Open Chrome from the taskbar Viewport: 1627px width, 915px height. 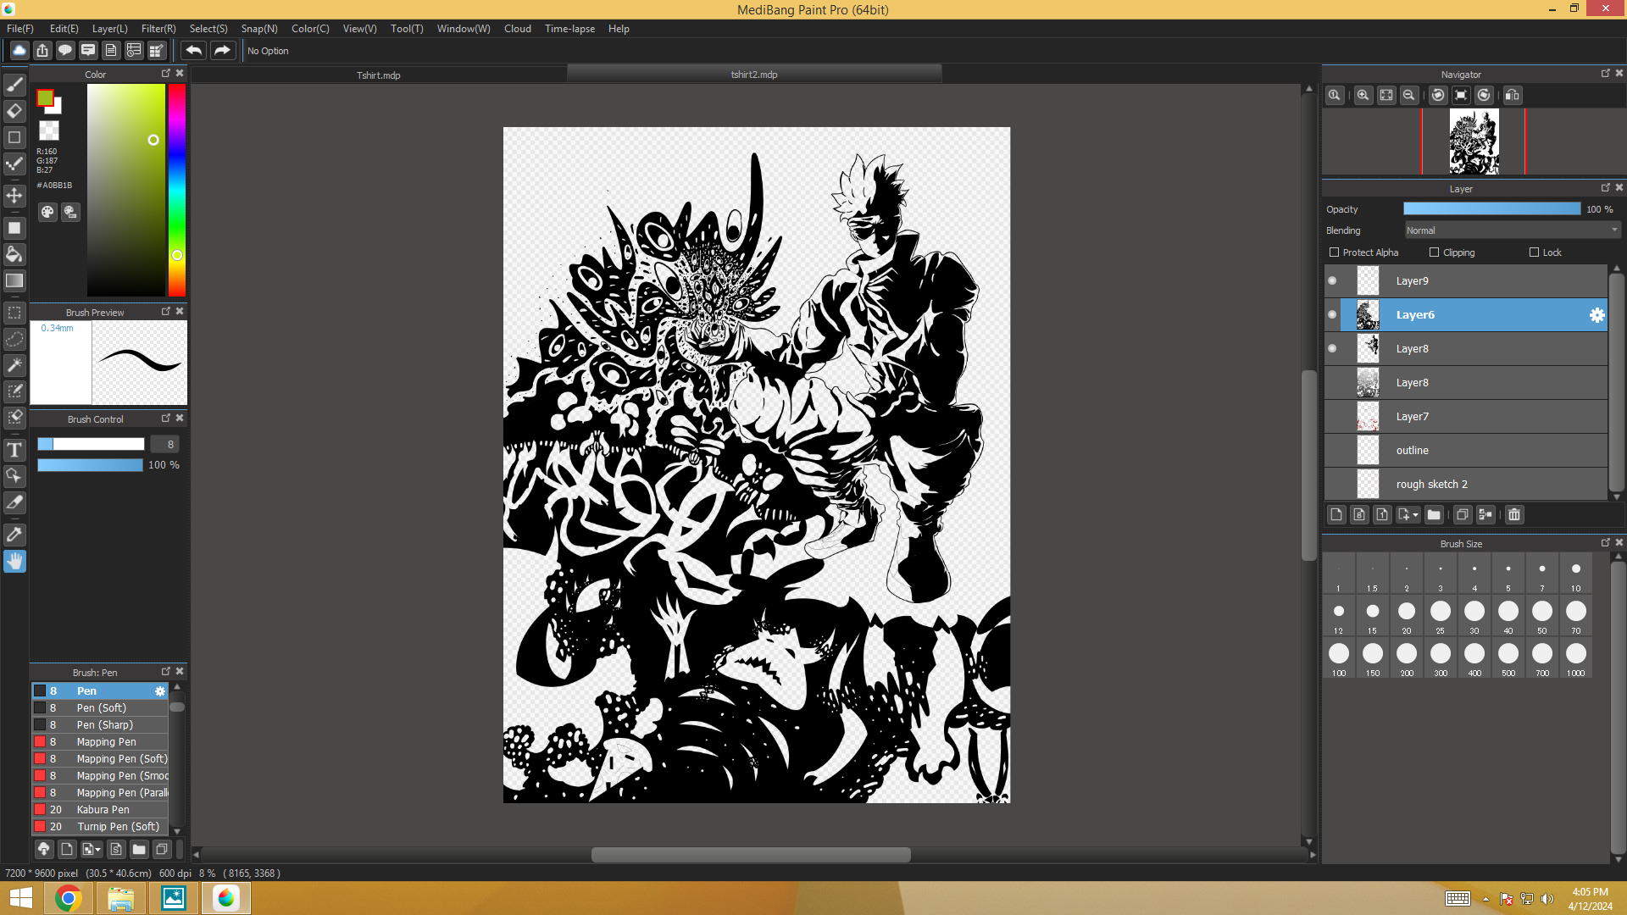69,898
